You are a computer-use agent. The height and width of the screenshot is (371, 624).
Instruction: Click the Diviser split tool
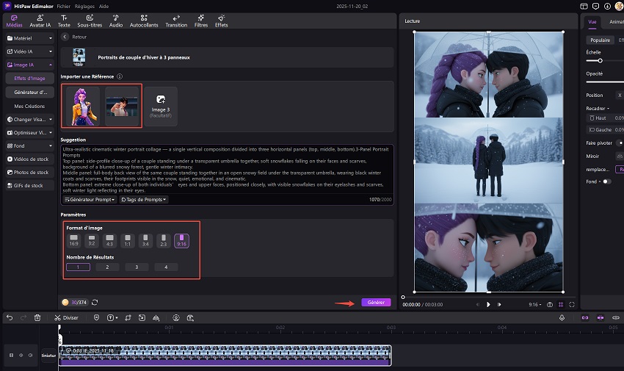click(67, 317)
